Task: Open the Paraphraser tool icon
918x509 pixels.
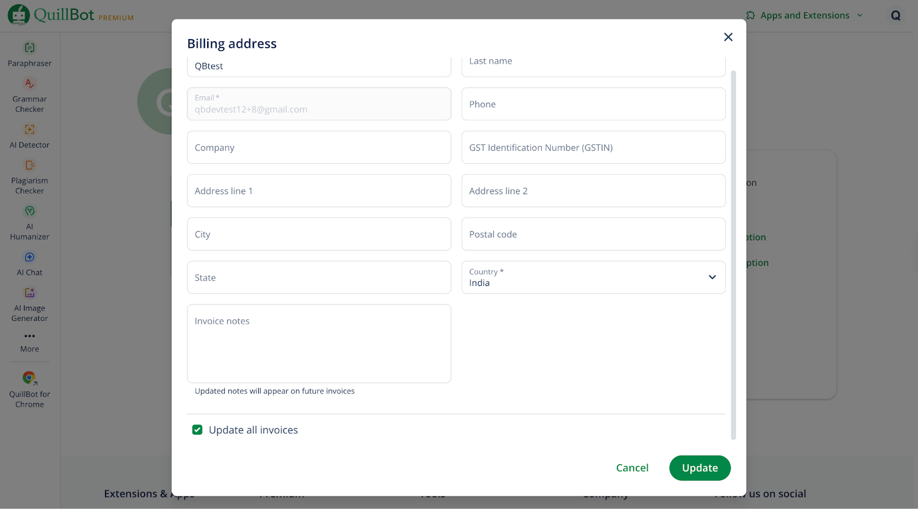Action: coord(29,48)
